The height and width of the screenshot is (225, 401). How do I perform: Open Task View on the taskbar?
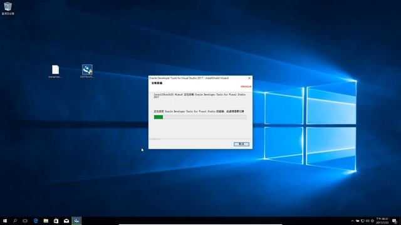(25, 221)
